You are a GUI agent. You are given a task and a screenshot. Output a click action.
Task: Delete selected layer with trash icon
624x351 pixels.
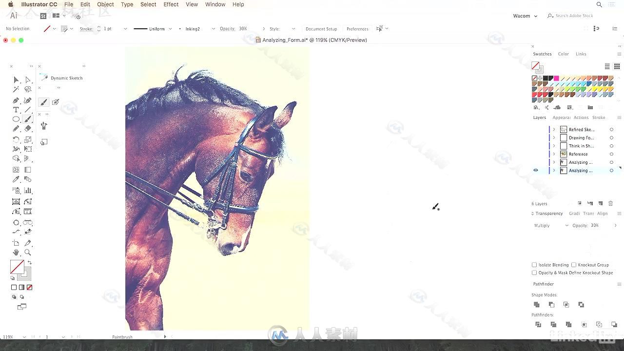click(610, 203)
